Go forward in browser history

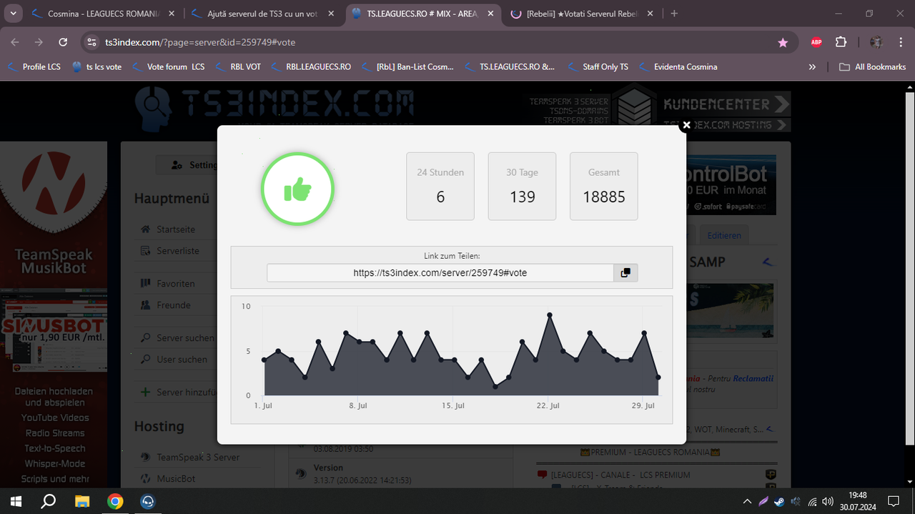click(39, 42)
